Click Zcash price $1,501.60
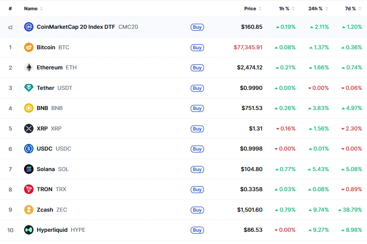This screenshot has height=244, width=367. coord(250,210)
